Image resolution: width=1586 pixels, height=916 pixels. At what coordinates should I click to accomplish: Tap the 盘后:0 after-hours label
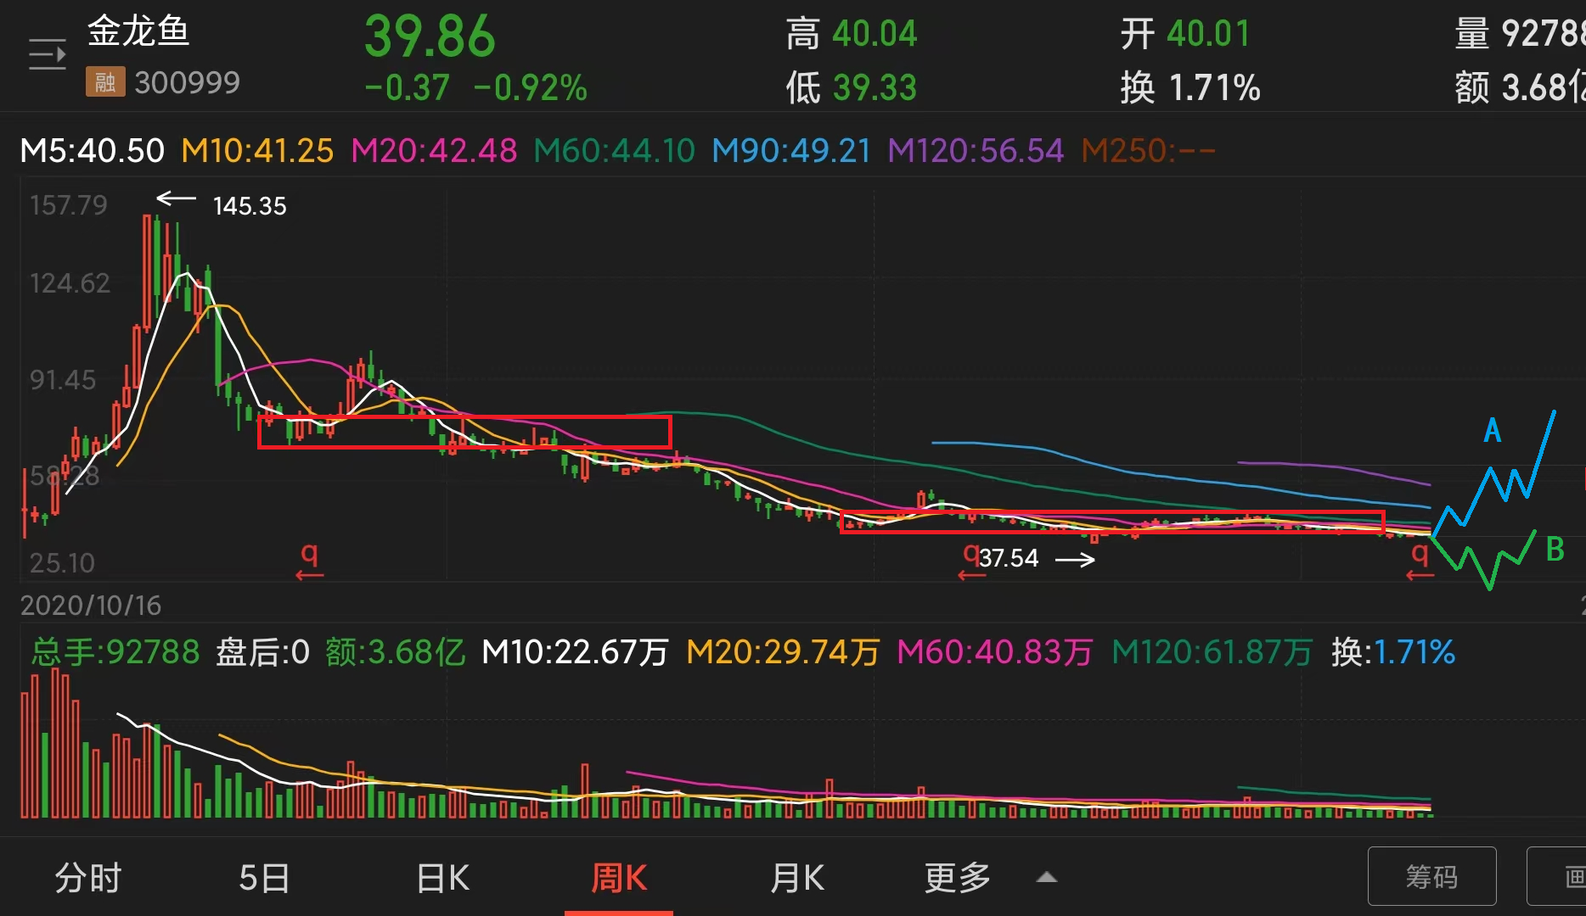(x=262, y=652)
